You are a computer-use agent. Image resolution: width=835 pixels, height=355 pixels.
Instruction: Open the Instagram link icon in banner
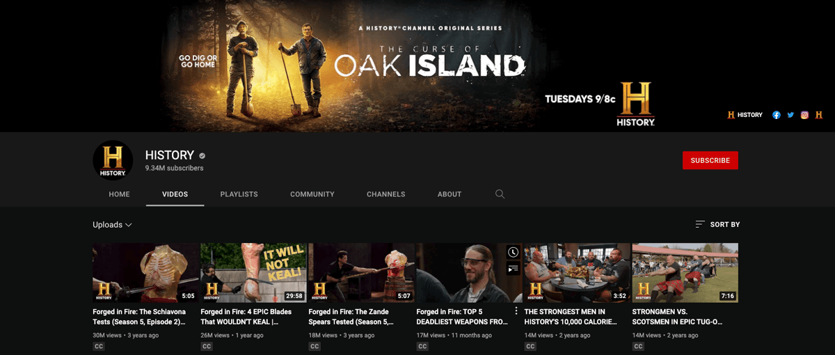coord(804,115)
